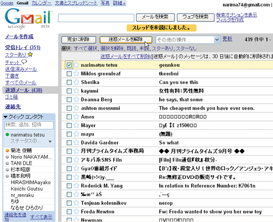273x222 pixels.
Task: Click green status dot of narimatsu tetsu
Action: 7,135
